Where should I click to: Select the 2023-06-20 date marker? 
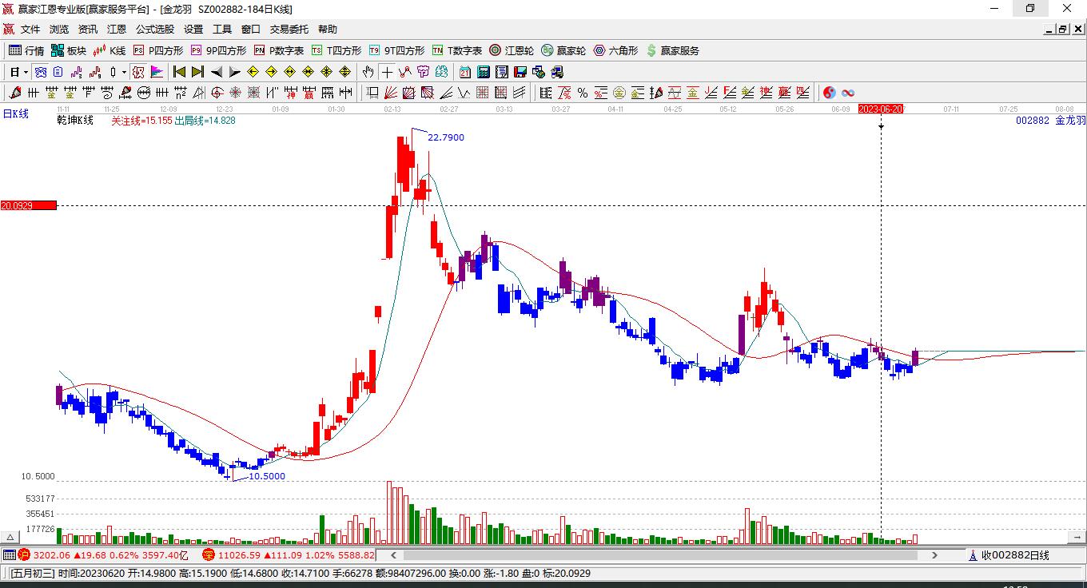(881, 109)
